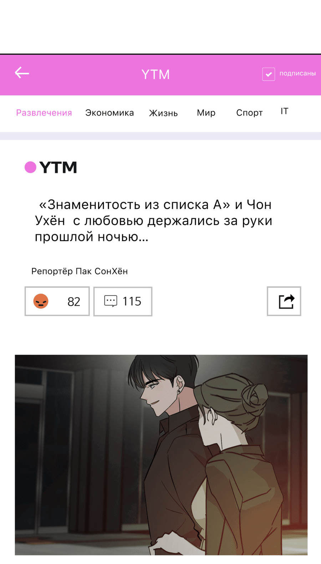The height and width of the screenshot is (564, 321).
Task: Click the article headline about Чон Ухён
Action: [154, 220]
